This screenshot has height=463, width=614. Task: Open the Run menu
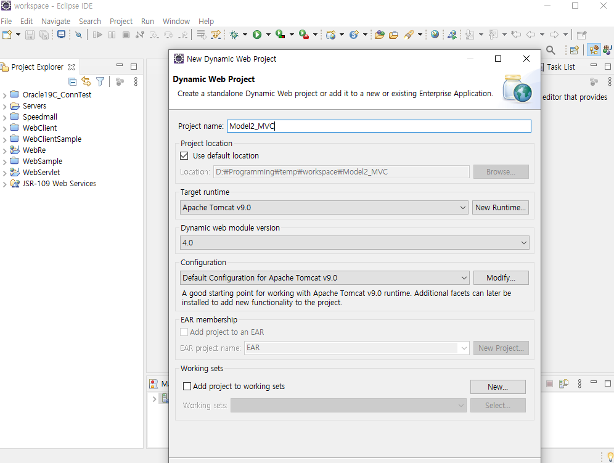(x=147, y=21)
